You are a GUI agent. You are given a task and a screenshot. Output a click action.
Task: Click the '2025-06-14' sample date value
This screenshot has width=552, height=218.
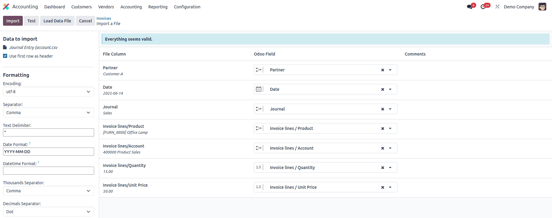[113, 93]
